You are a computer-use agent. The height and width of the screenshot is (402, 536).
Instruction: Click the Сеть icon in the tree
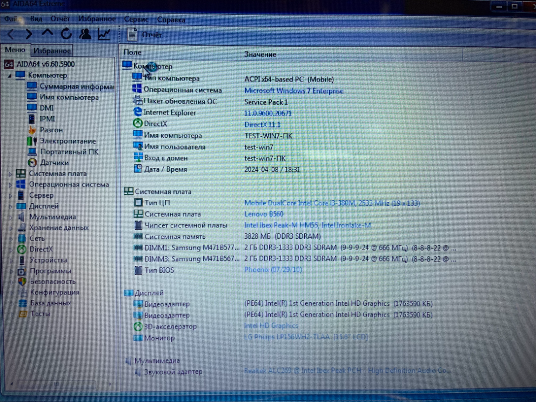coord(22,238)
